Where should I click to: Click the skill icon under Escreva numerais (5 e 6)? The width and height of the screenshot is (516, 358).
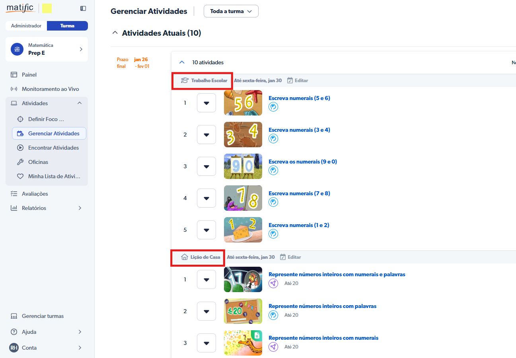273,107
